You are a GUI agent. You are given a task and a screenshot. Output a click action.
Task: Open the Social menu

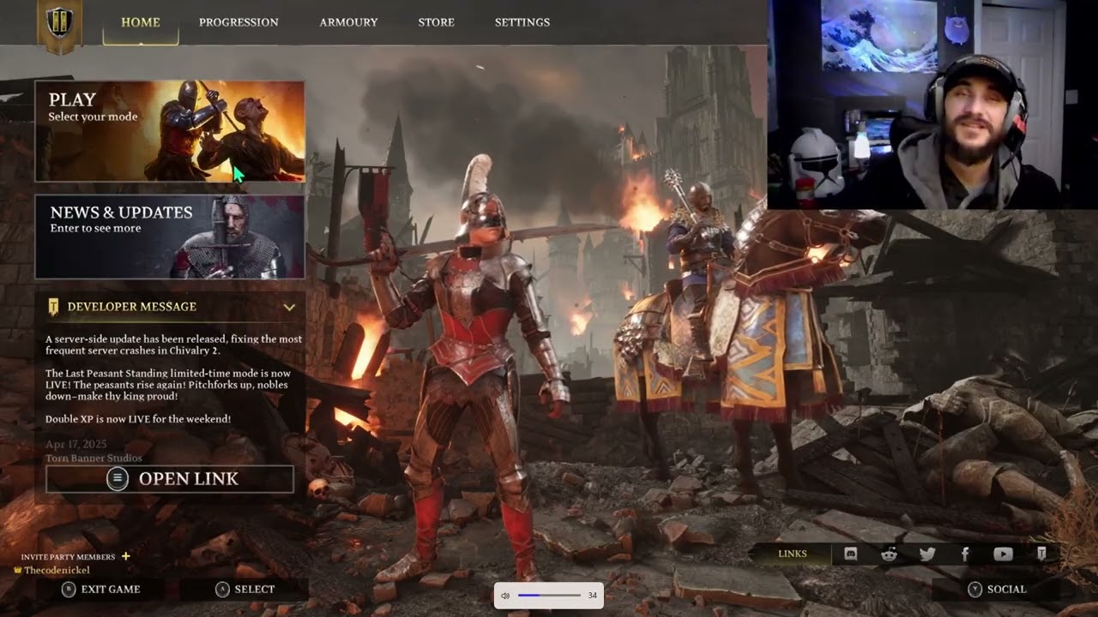[996, 589]
